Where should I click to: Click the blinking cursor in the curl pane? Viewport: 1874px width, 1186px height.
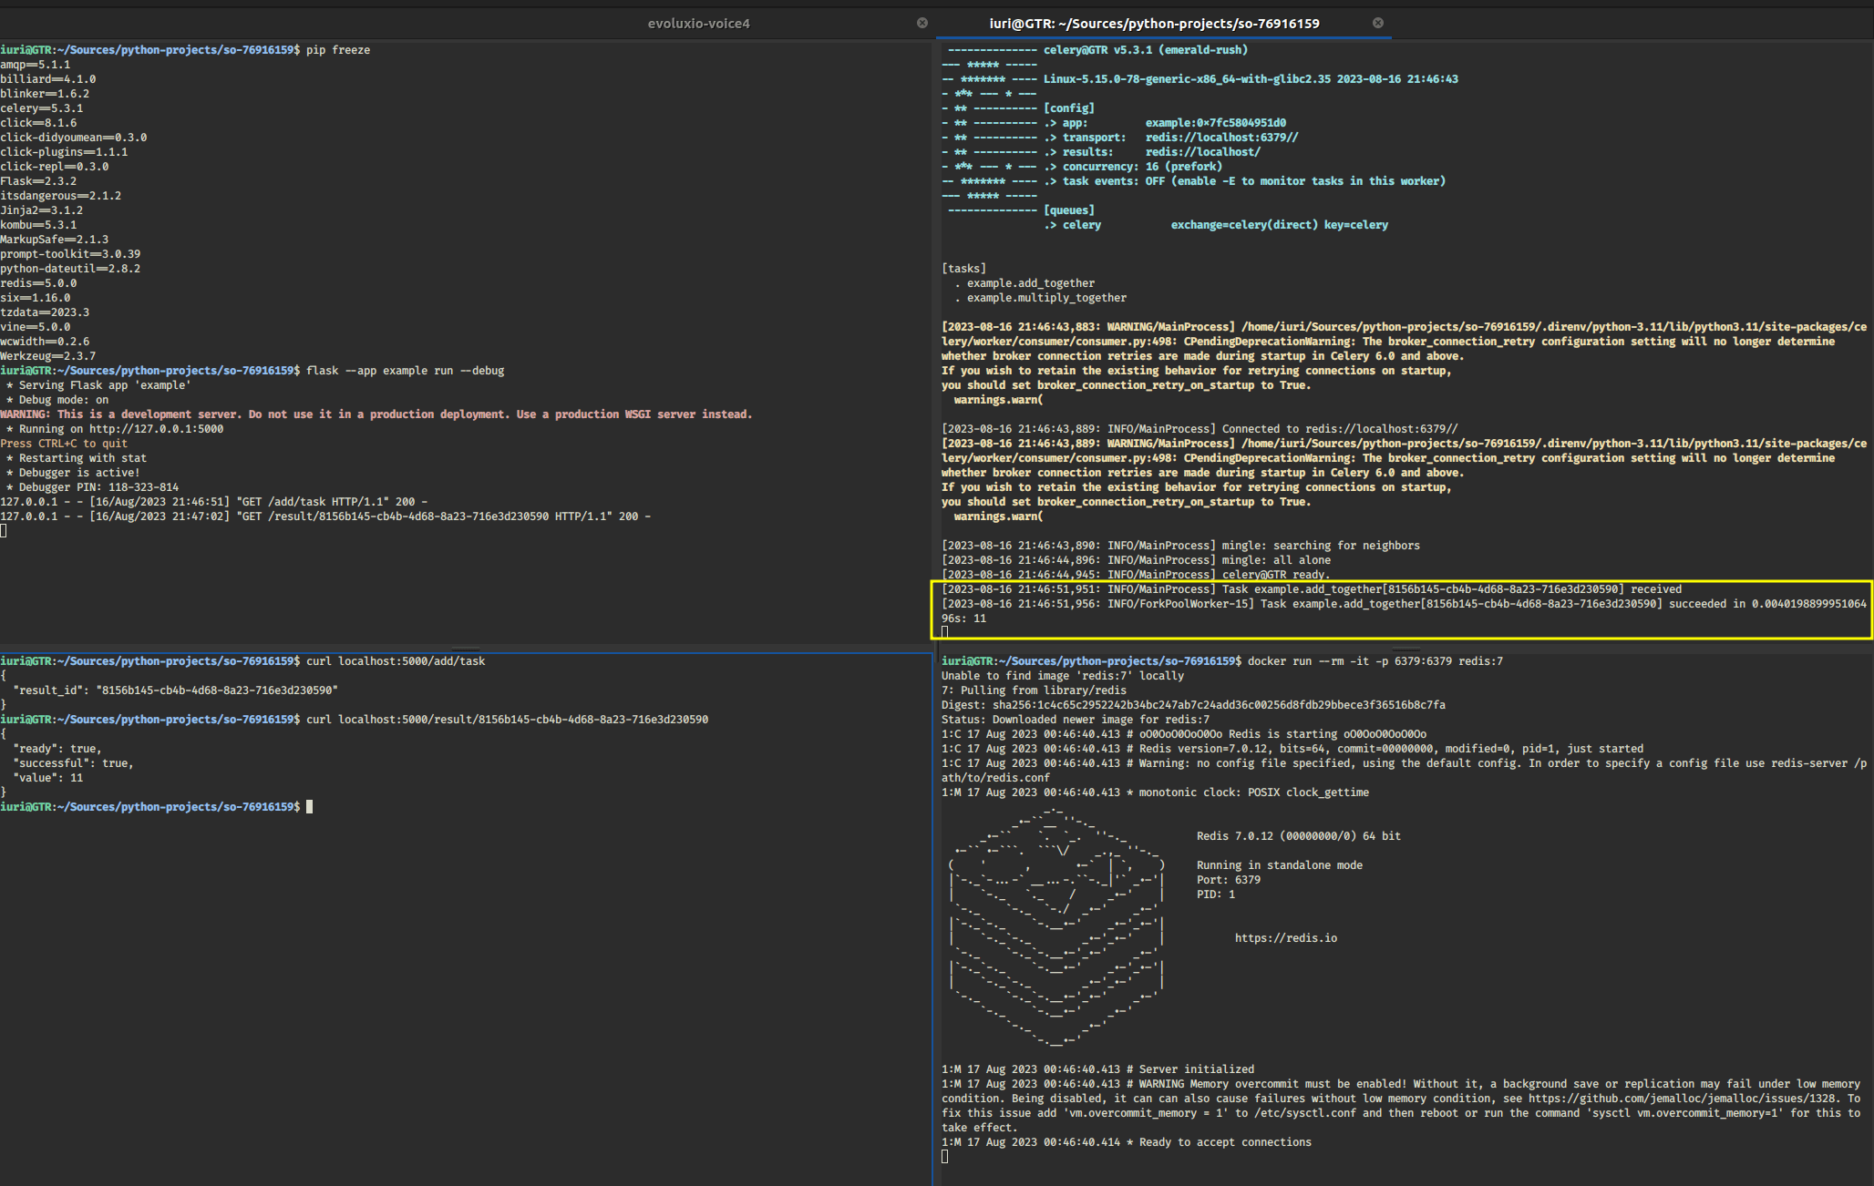click(310, 806)
